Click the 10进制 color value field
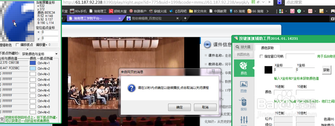Viewport: 335px width, 126px height. (x=306, y=92)
